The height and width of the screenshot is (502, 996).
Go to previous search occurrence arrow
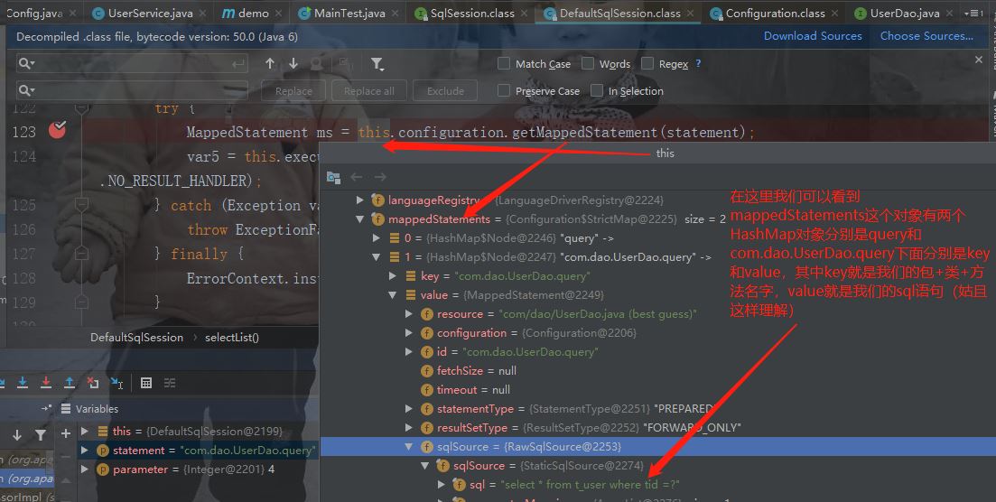pos(270,63)
